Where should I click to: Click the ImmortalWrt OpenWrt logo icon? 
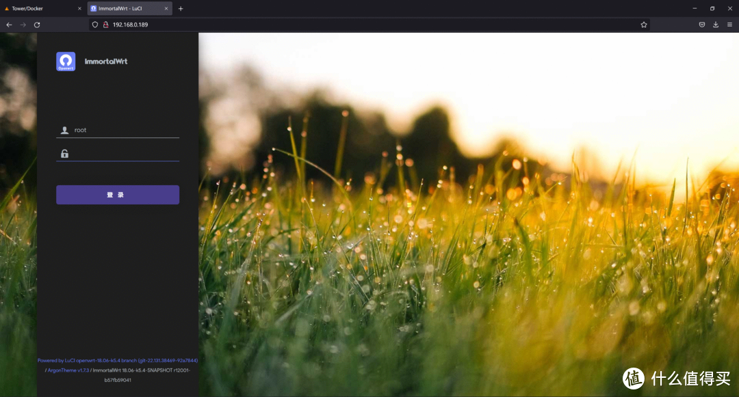click(x=66, y=61)
